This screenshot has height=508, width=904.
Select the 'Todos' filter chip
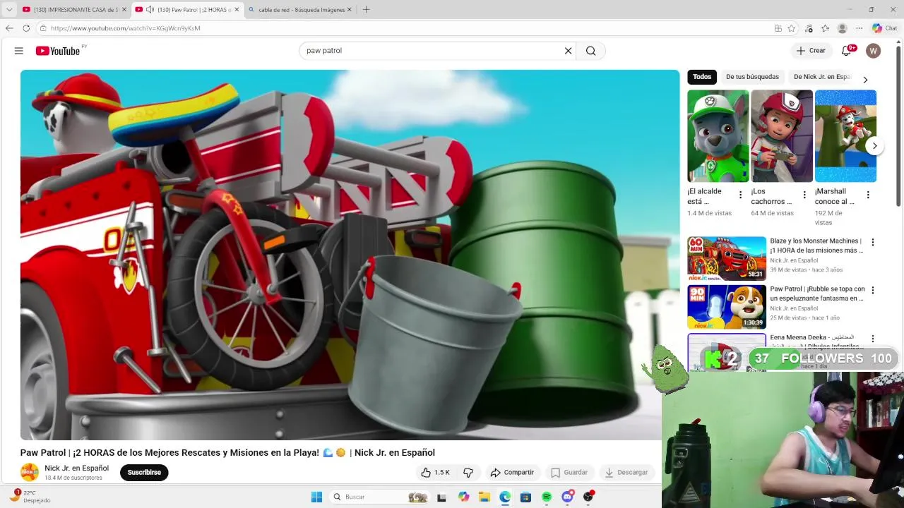(x=702, y=77)
